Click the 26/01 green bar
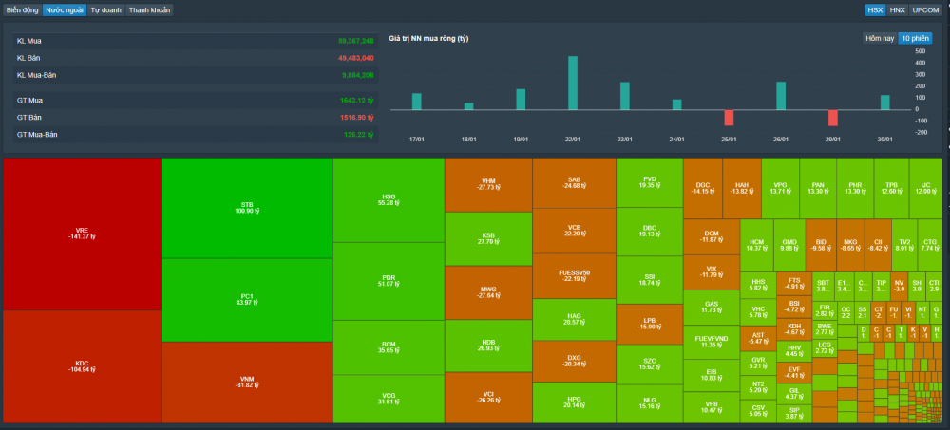 781,96
